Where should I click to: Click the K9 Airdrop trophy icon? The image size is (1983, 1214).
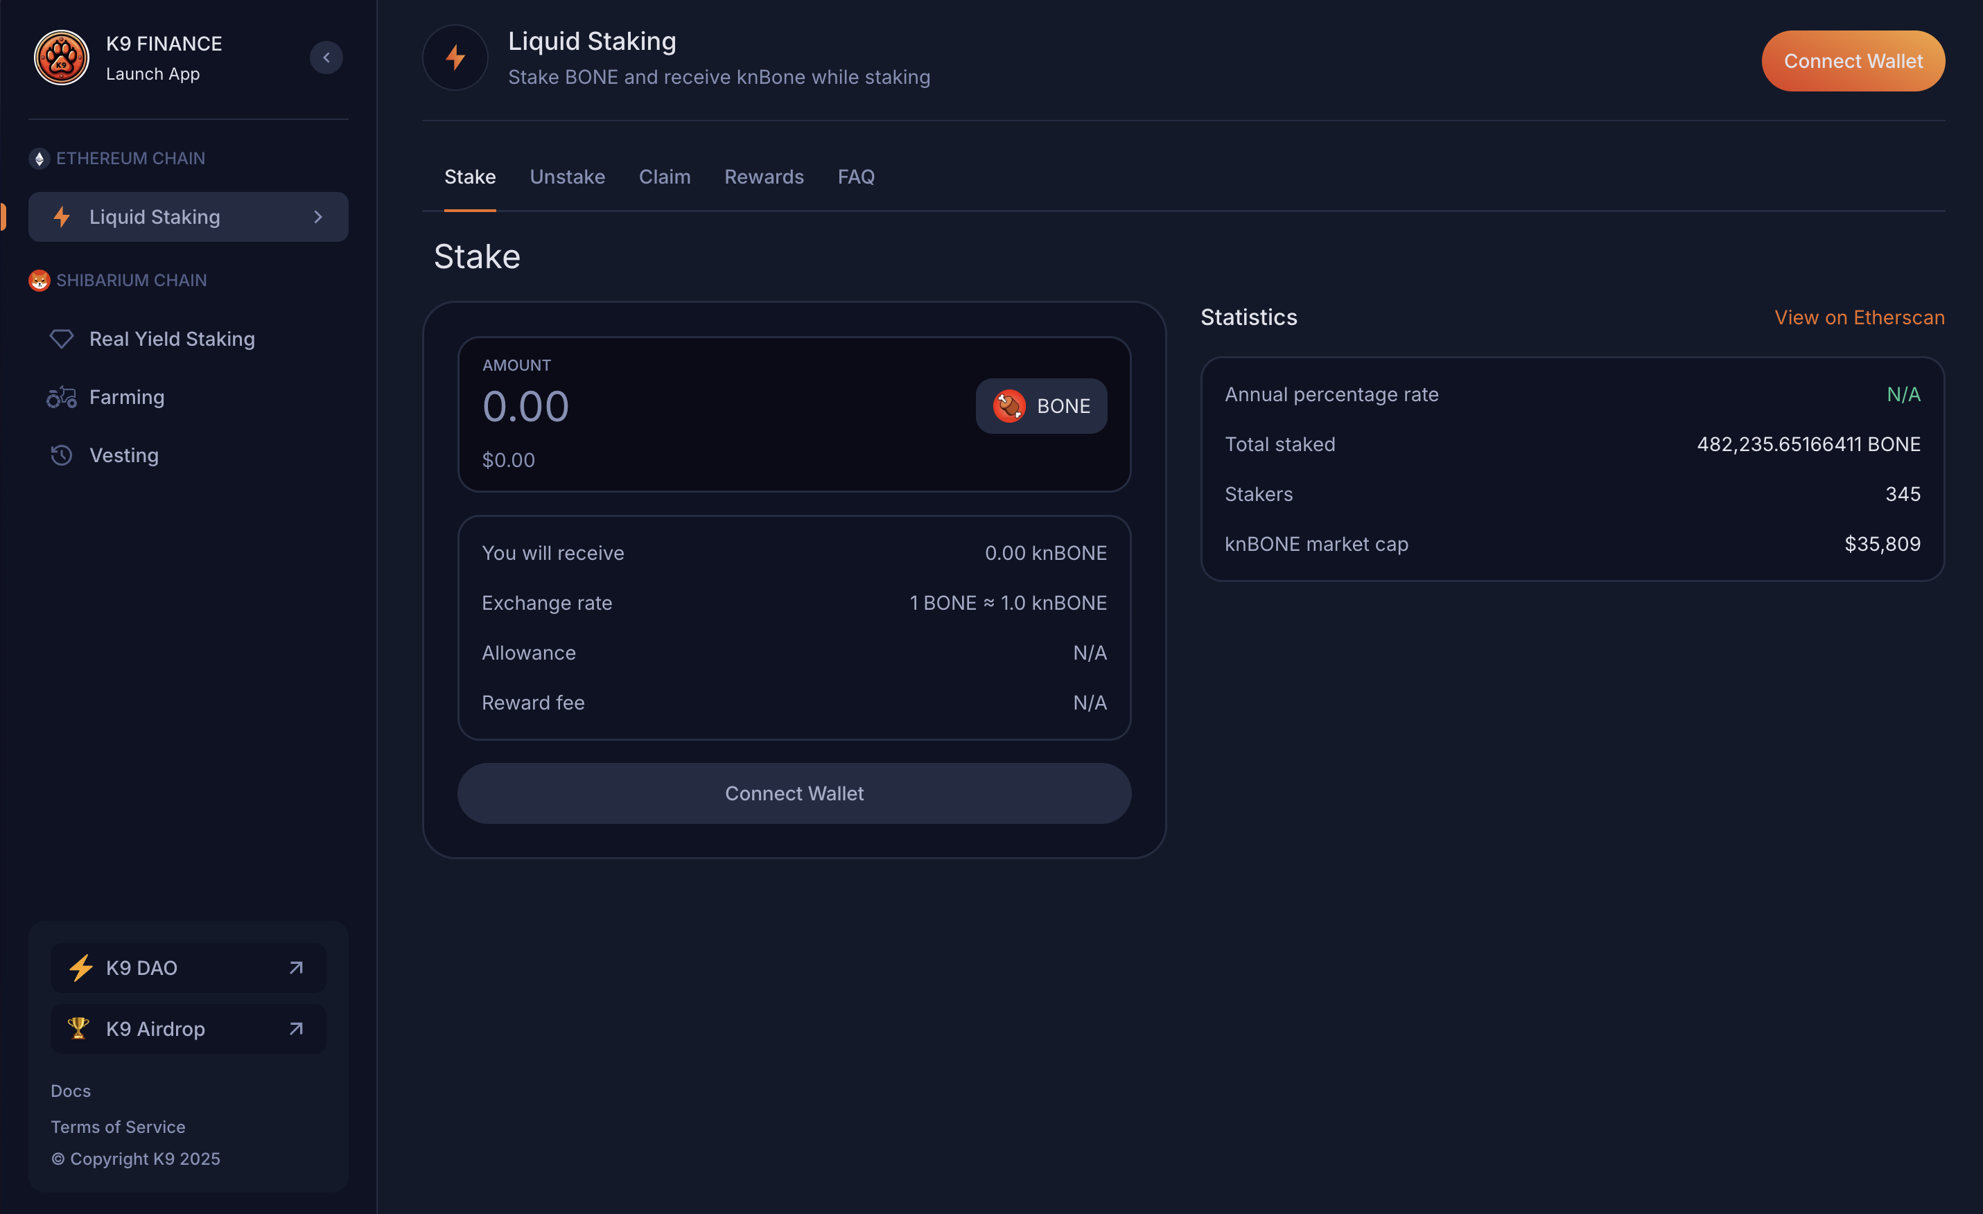[x=78, y=1028]
